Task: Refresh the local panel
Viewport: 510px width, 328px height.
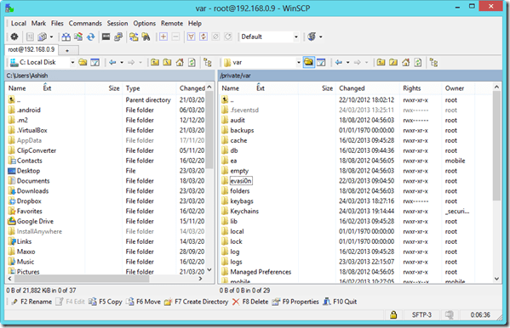Action: (192, 62)
